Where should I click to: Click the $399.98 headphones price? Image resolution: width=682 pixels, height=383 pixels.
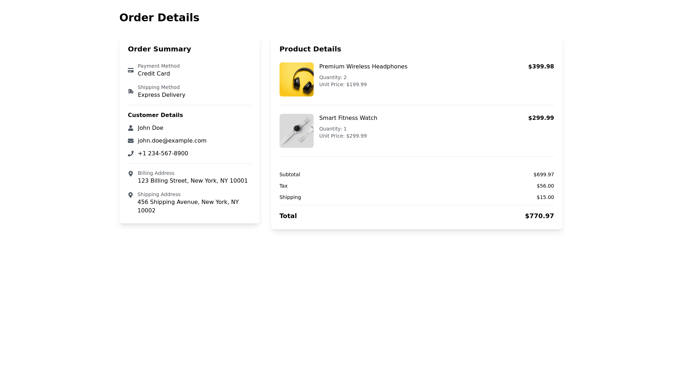click(541, 67)
